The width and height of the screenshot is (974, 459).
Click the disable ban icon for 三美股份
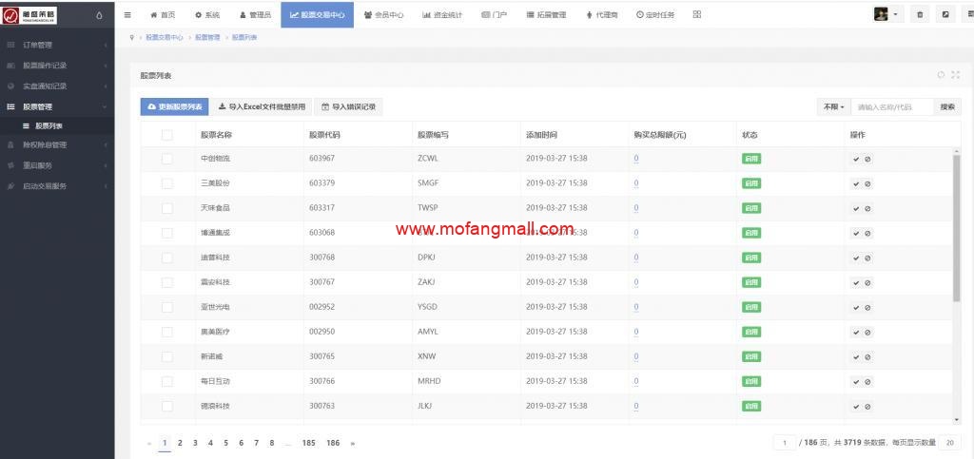tap(867, 182)
